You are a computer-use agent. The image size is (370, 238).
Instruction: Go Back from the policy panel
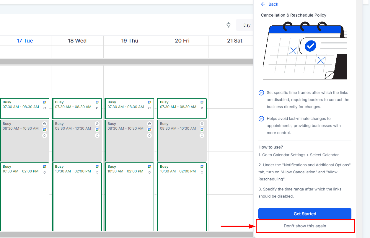click(270, 4)
